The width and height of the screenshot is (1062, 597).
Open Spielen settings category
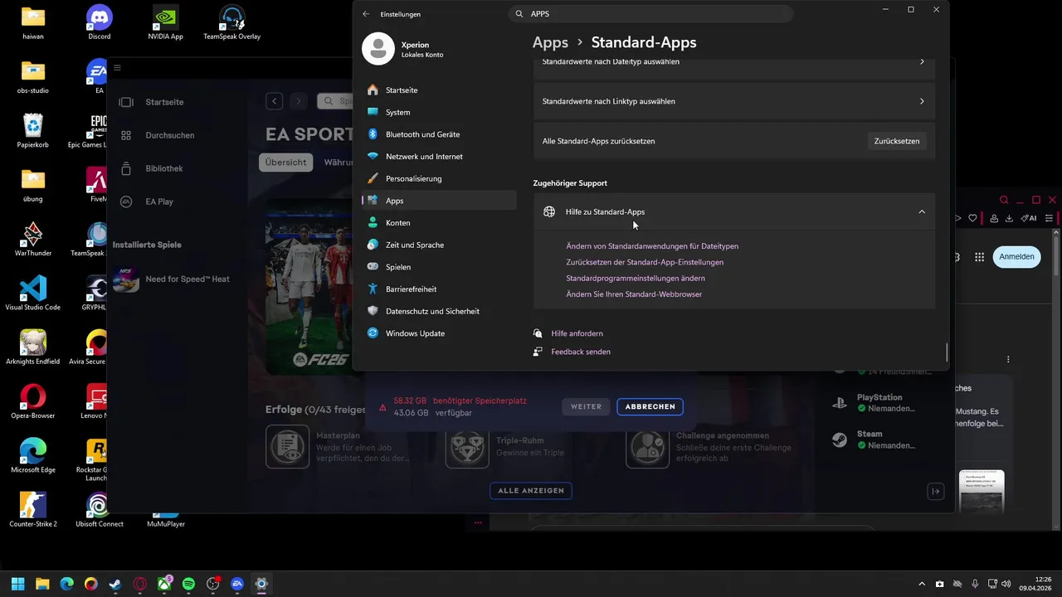[439, 267]
